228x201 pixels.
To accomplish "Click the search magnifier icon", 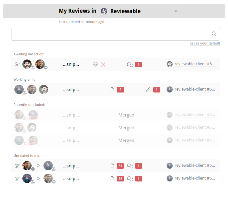I will pyautogui.click(x=214, y=34).
